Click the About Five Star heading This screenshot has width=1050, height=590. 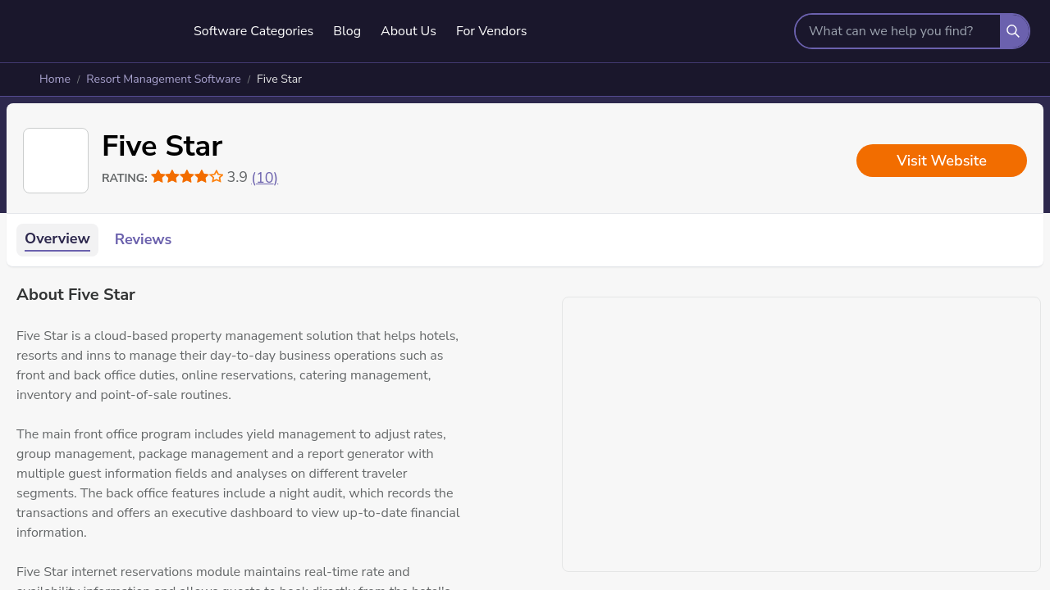pos(75,295)
